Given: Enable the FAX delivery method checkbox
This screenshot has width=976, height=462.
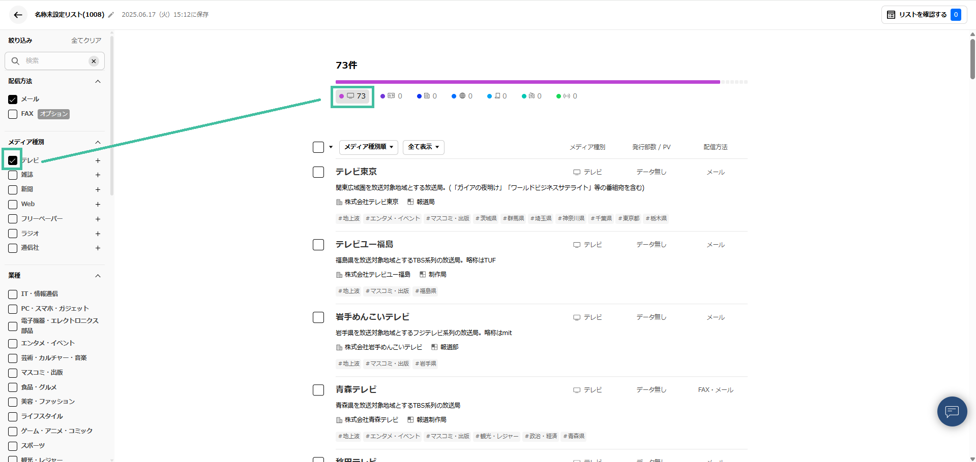Looking at the screenshot, I should pos(13,114).
